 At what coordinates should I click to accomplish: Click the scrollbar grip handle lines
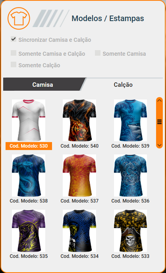coord(159,122)
